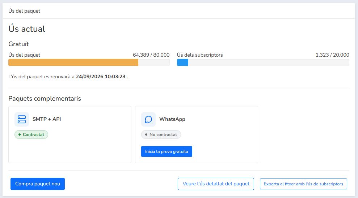Screen dimensions: 358x198
Task: Click the renewal date 24/09/2026 10:03:23
Action: [101, 76]
